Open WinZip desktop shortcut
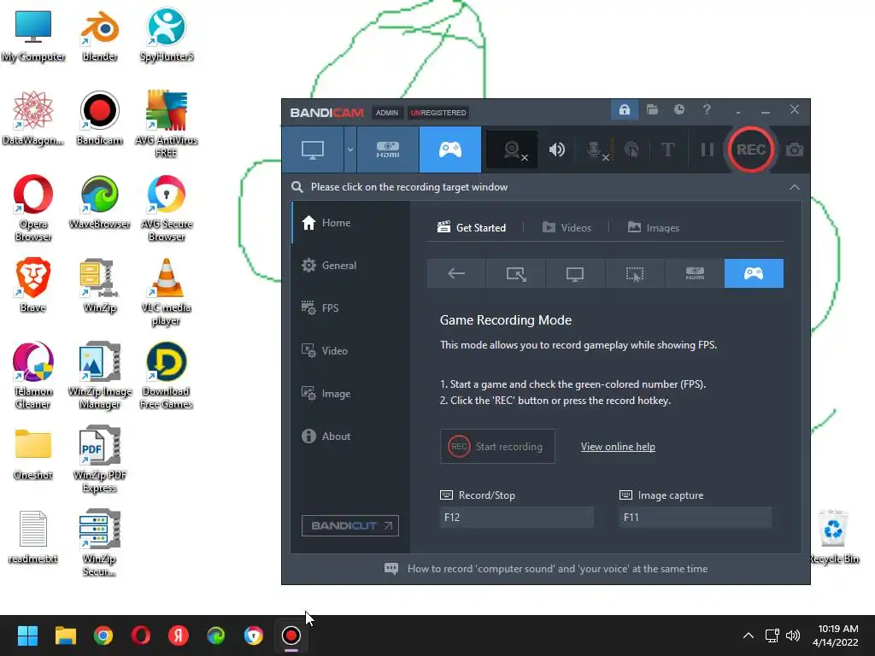Screen dimensions: 875x656 click(99, 286)
